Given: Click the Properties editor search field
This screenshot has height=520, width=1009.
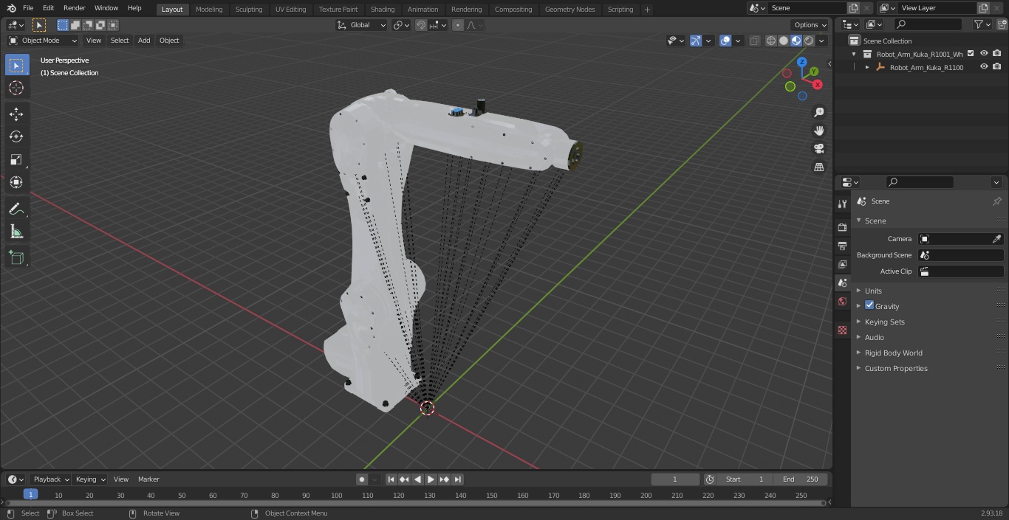Looking at the screenshot, I should [x=920, y=182].
